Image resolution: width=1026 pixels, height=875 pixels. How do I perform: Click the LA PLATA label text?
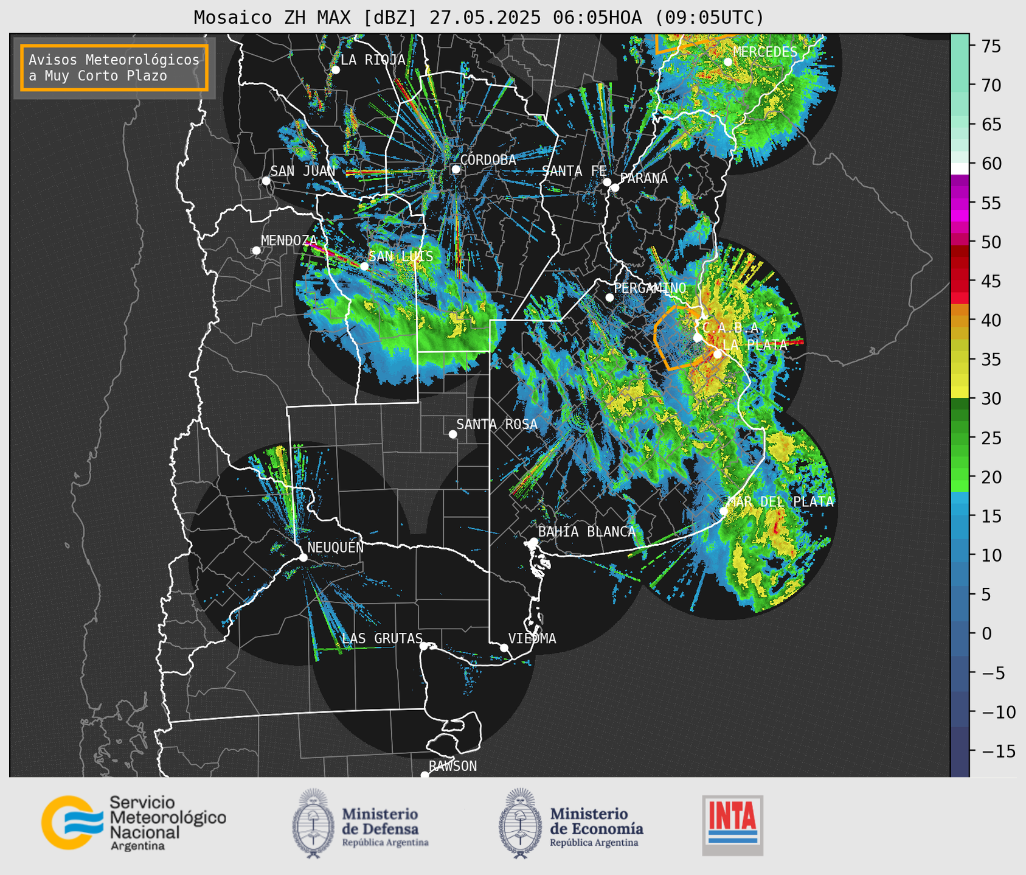point(755,344)
